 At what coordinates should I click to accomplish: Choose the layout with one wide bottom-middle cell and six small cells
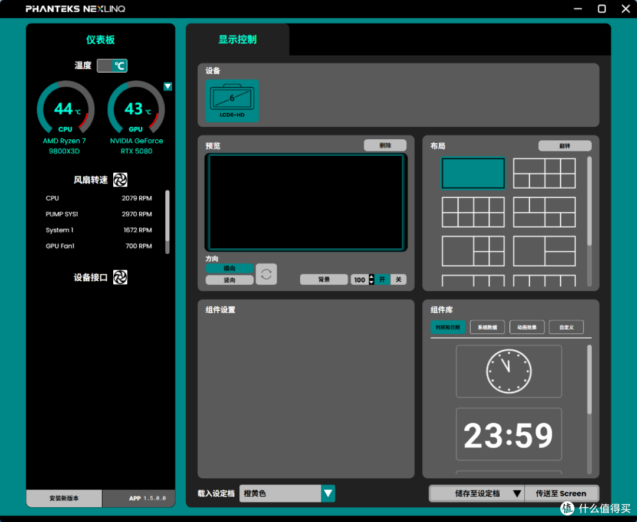[544, 212]
